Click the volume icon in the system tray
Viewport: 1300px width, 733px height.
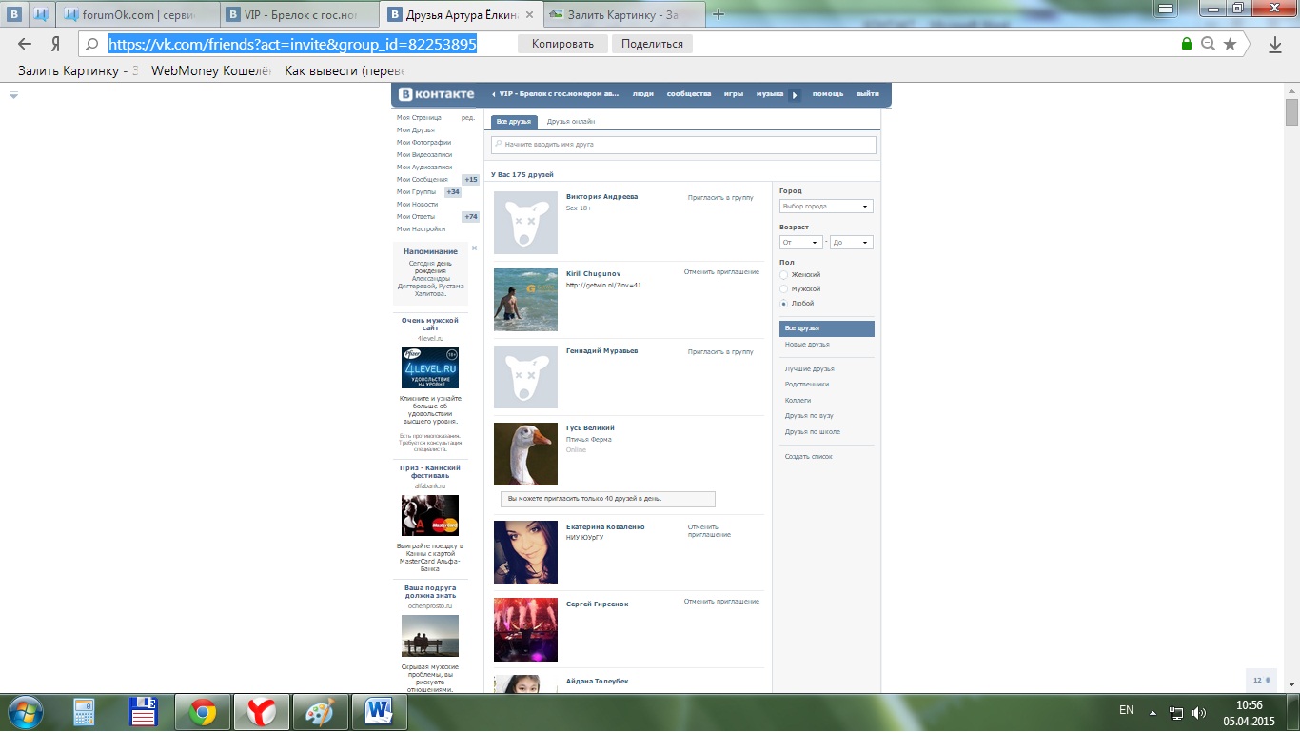pos(1197,712)
